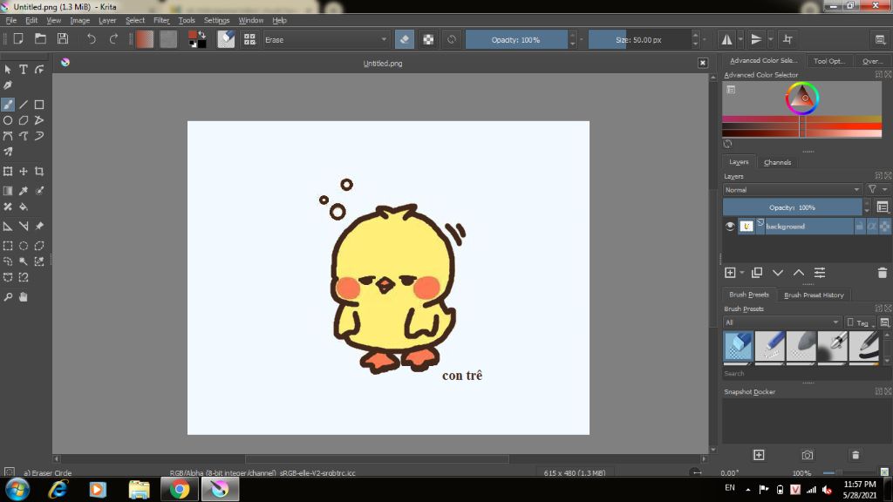Move the layer down with arrow button
This screenshot has width=893, height=502.
pos(777,273)
